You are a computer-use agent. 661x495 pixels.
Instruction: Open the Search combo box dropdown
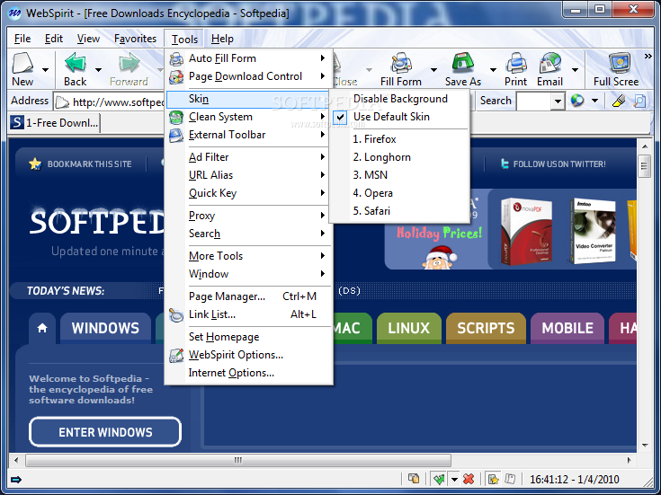click(558, 102)
